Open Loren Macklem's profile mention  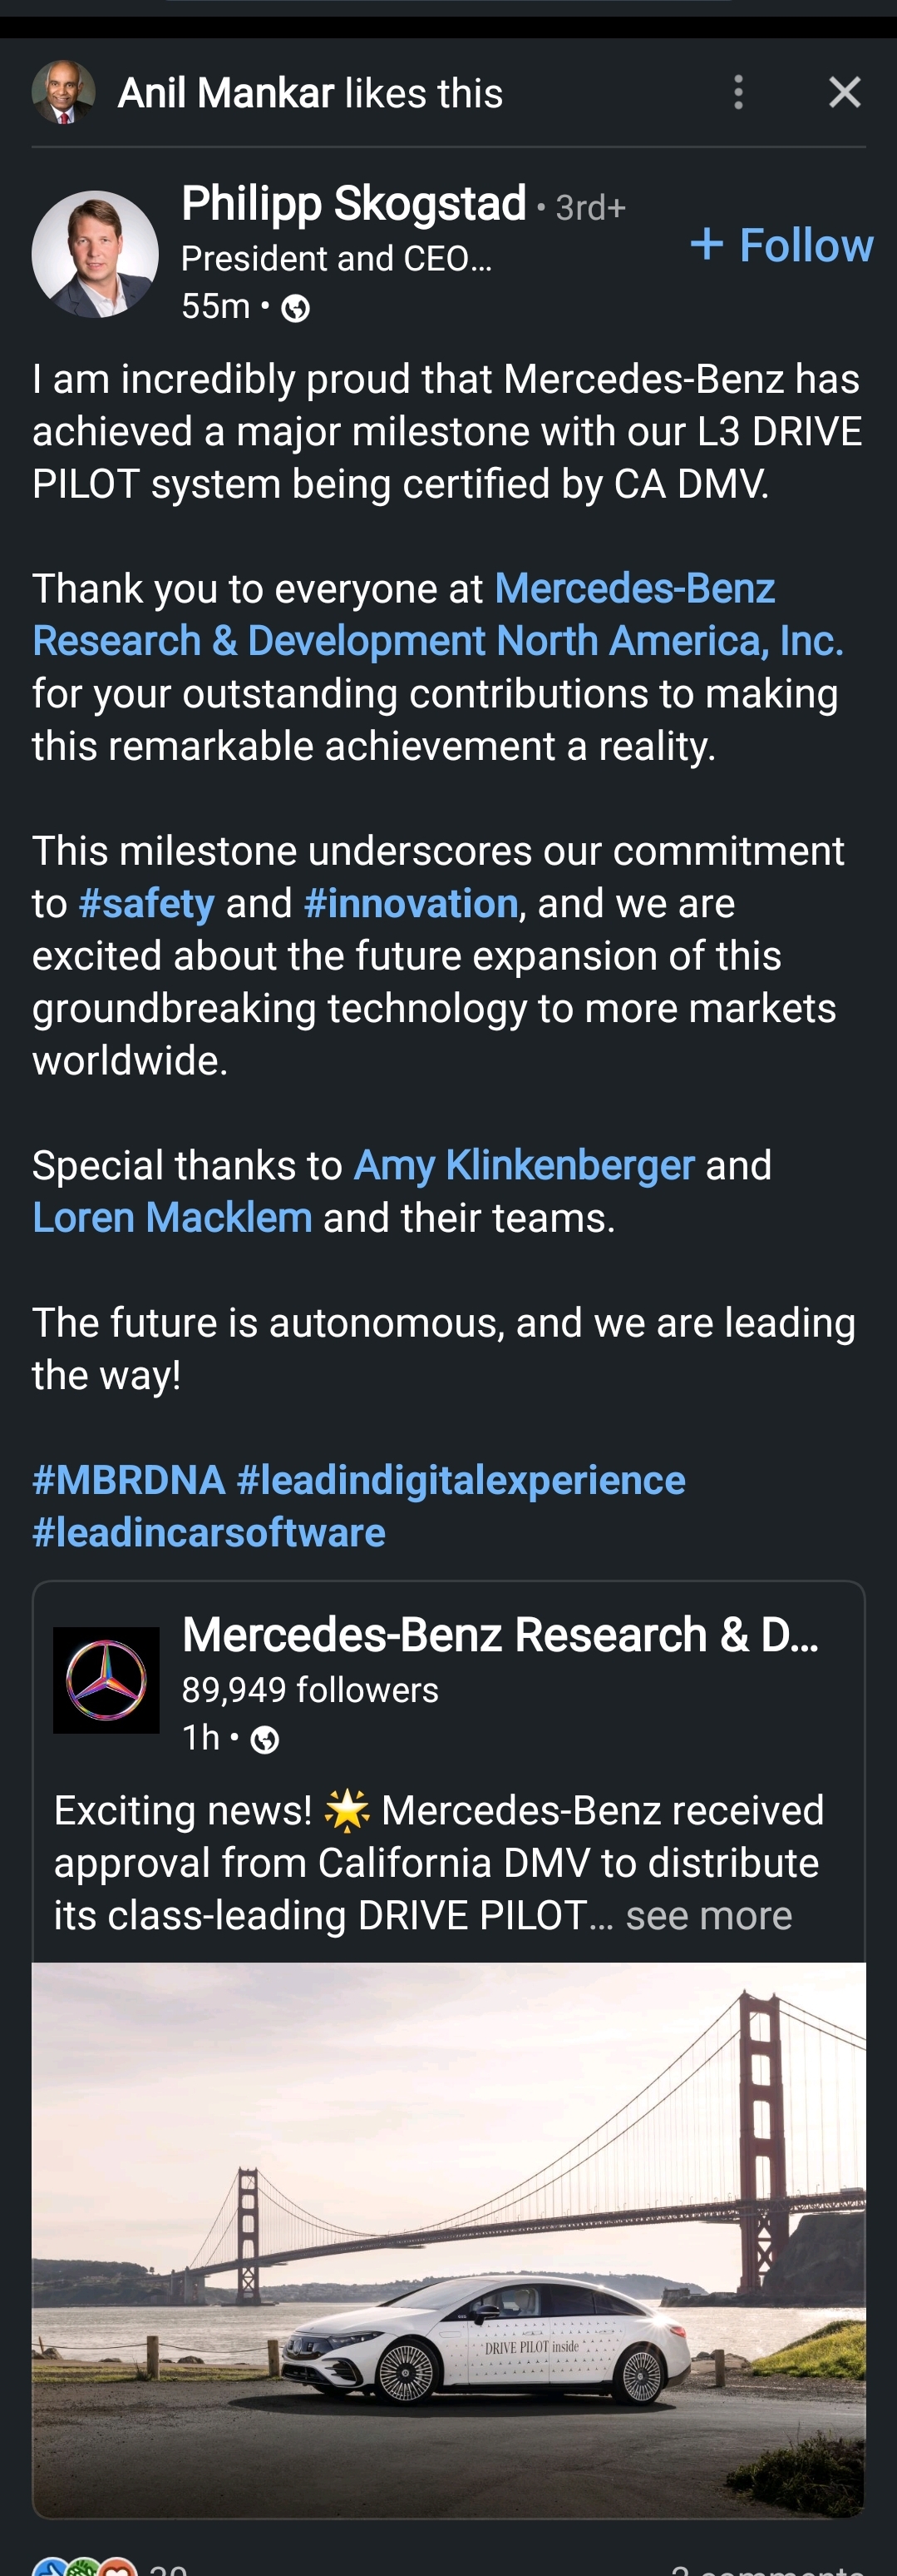click(x=172, y=1218)
